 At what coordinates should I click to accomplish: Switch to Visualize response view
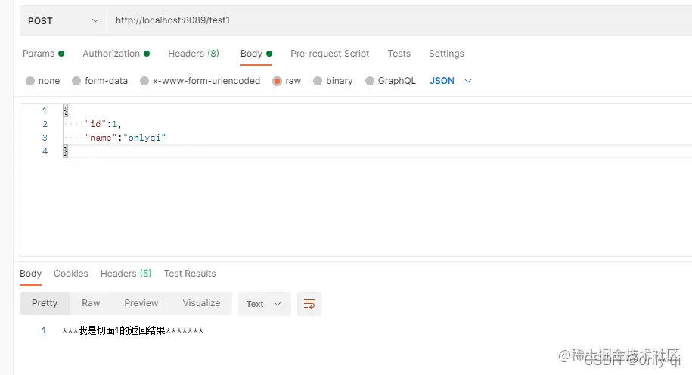click(201, 303)
